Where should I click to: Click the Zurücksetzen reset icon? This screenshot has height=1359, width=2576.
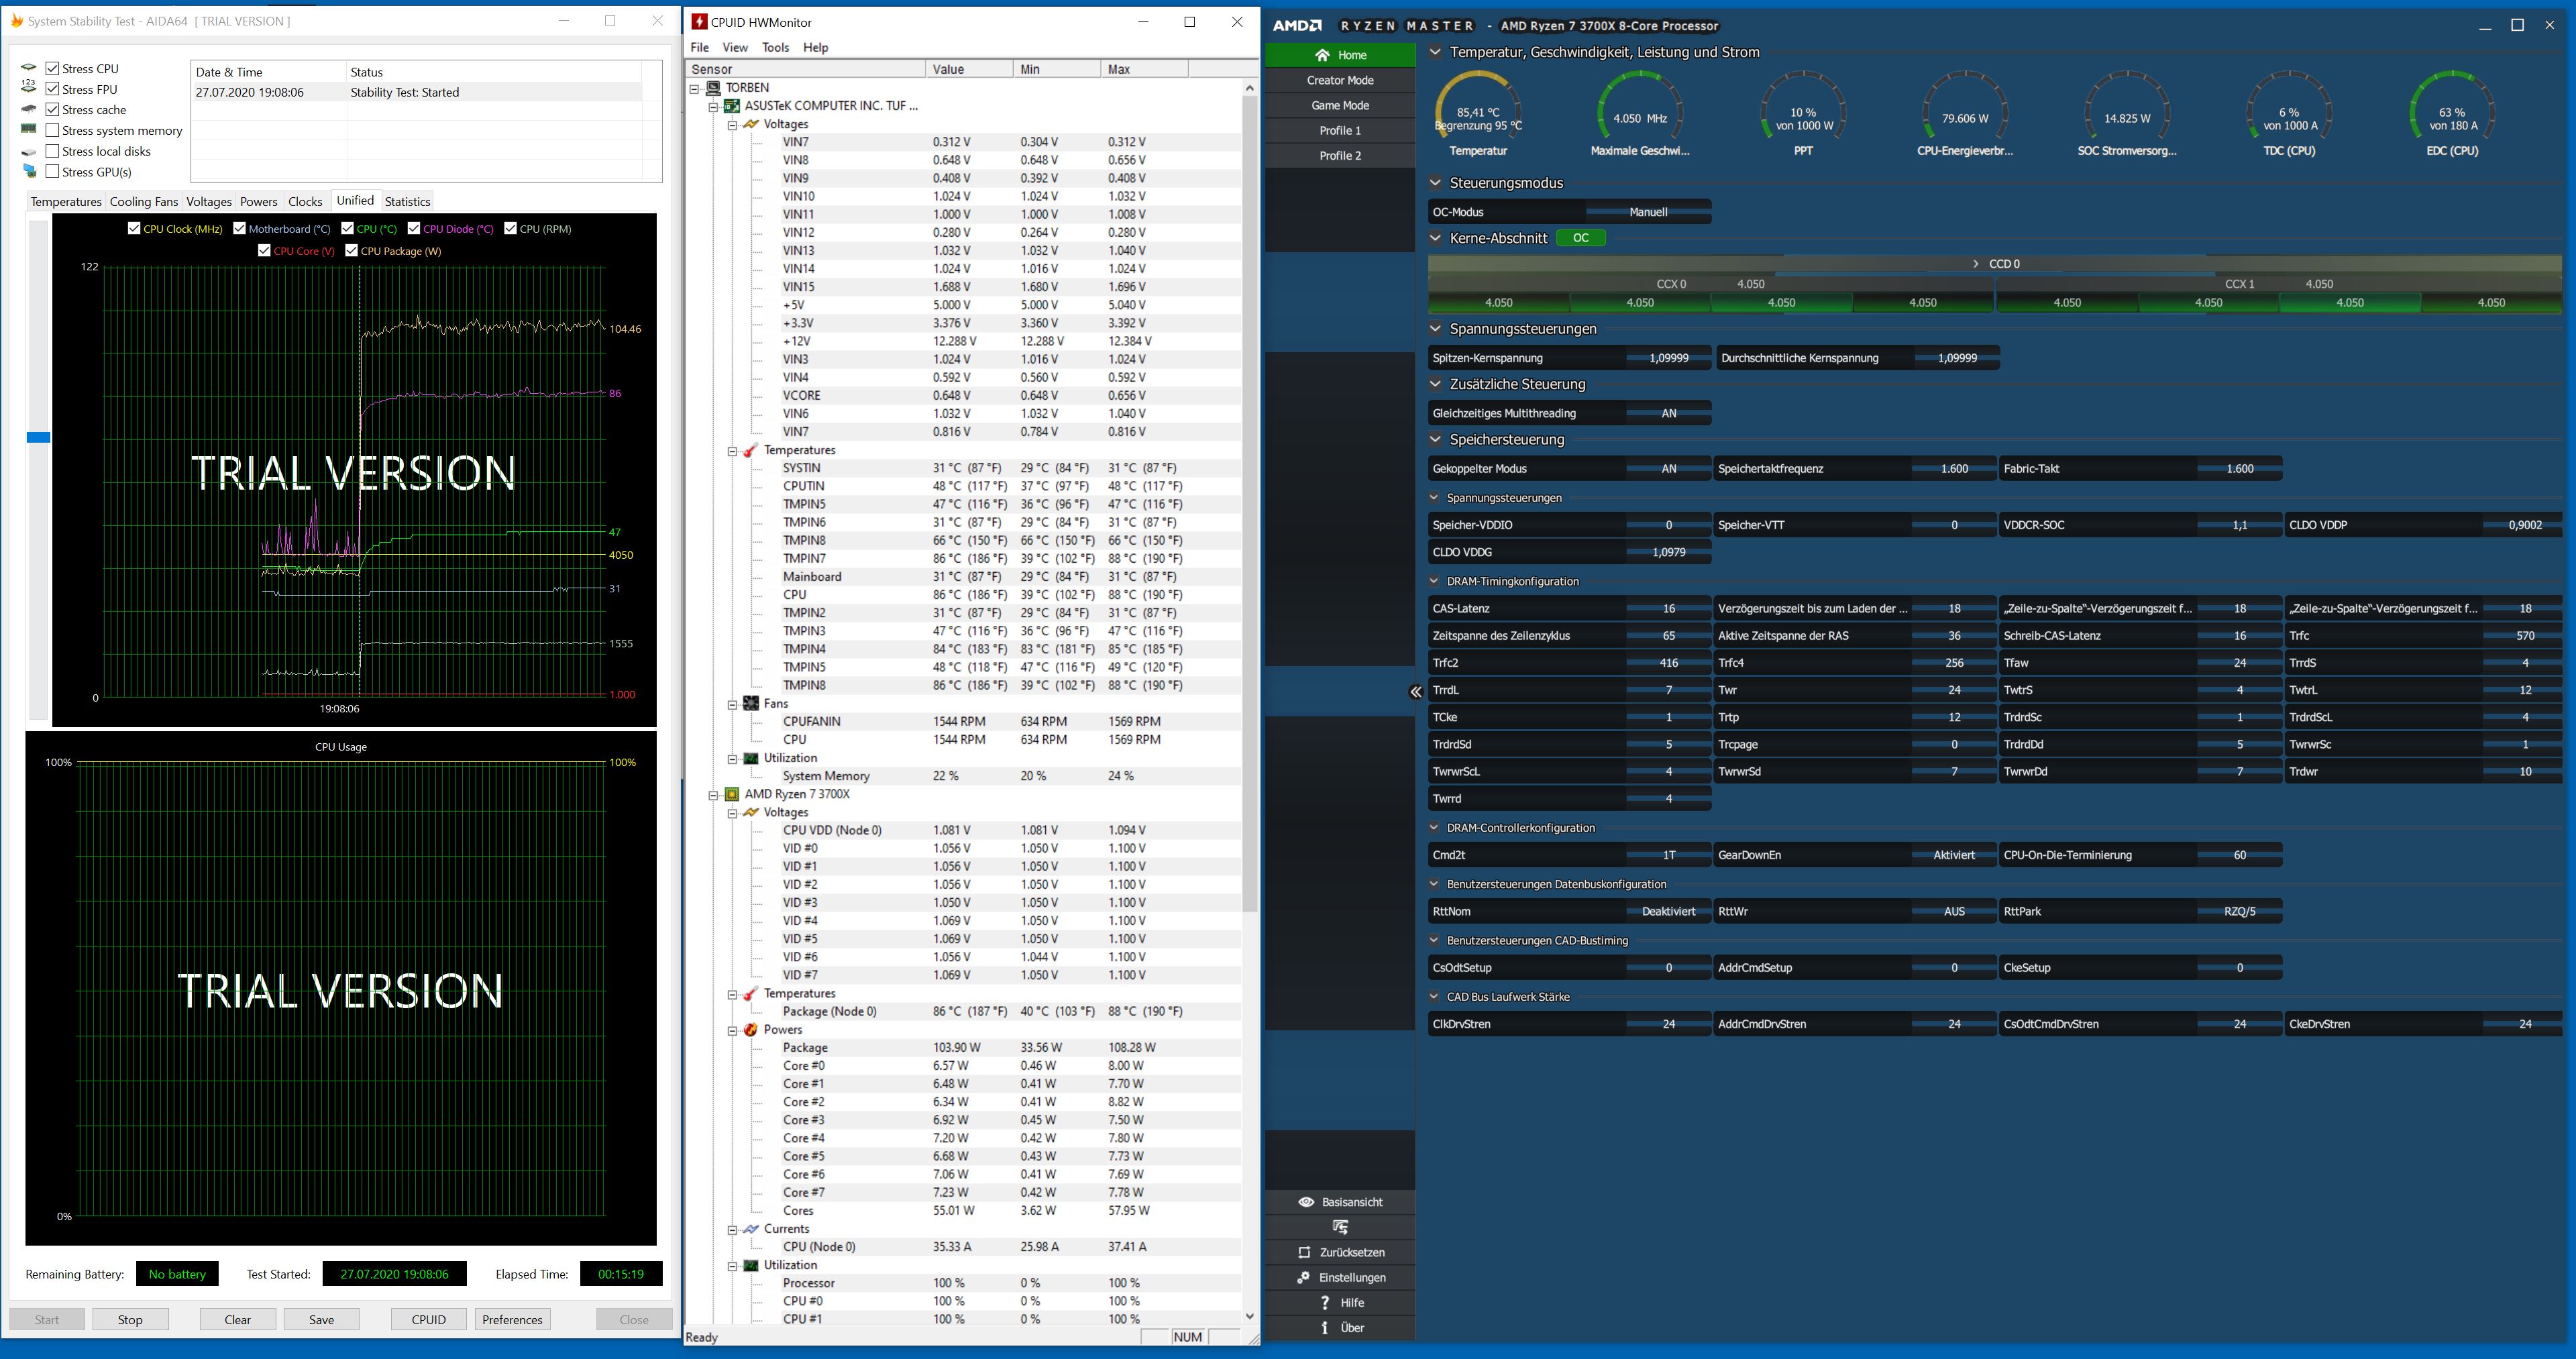coord(1304,1252)
